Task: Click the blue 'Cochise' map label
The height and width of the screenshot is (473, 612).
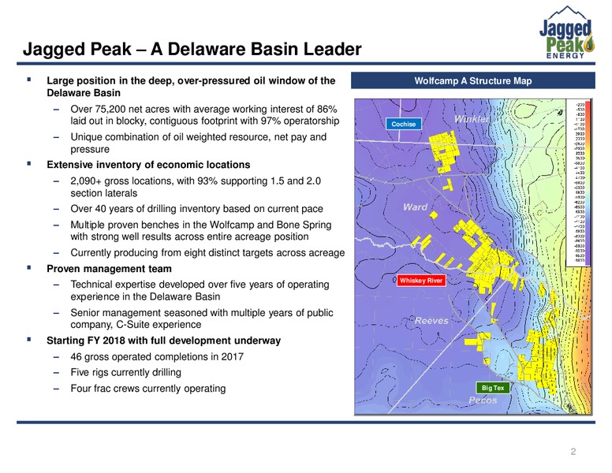Action: click(404, 124)
